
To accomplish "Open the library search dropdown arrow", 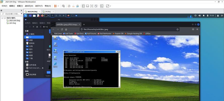I will (x=22, y=14).
